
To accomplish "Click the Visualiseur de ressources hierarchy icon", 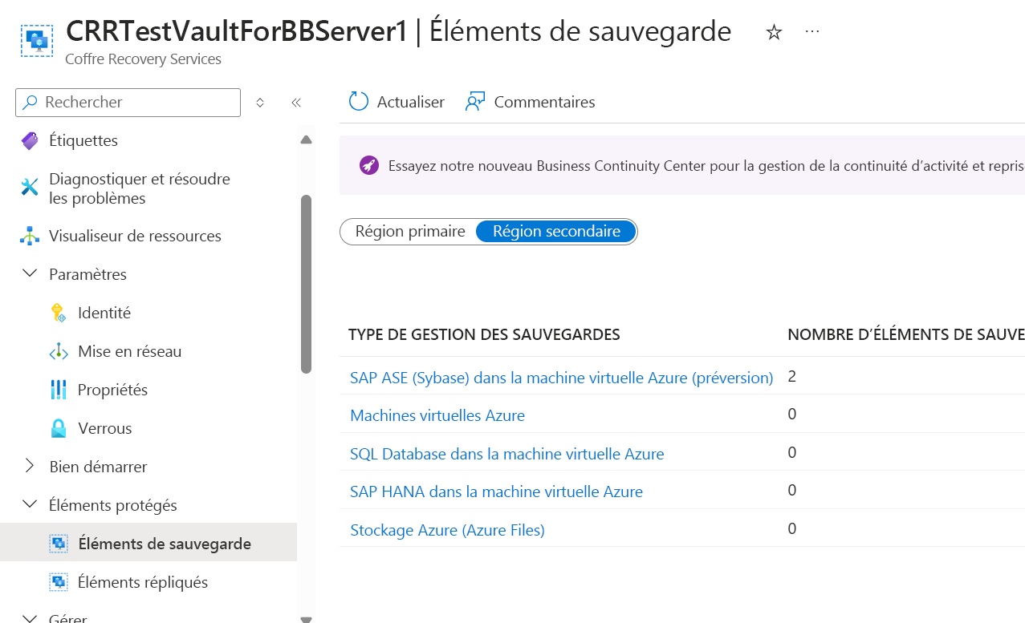I will (x=30, y=236).
